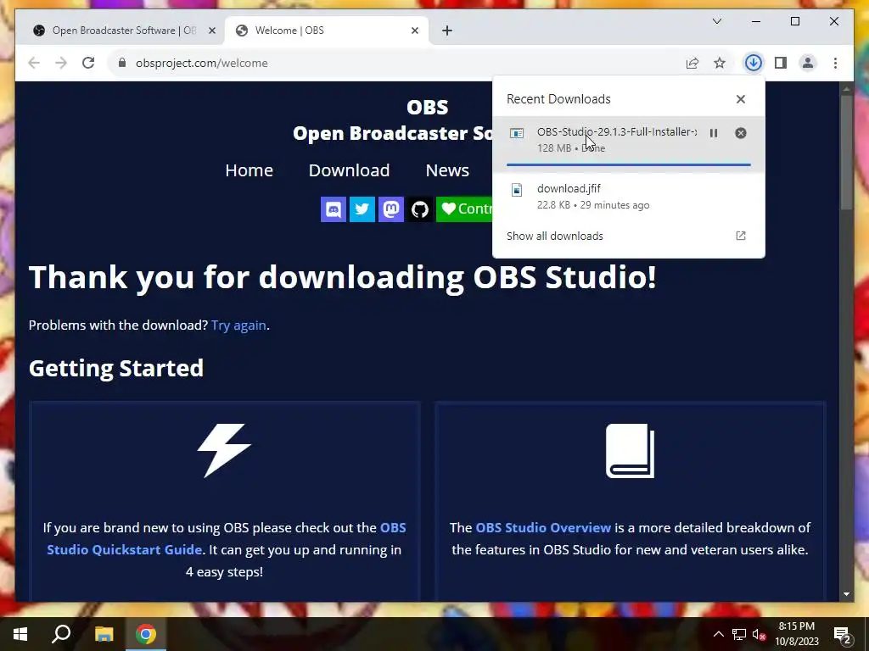
Task: Click the lightning bolt quickstart icon
Action: point(224,451)
